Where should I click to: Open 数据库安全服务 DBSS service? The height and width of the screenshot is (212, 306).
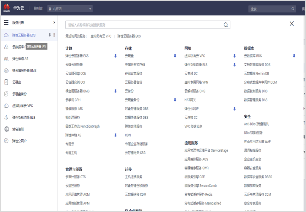click(258, 177)
